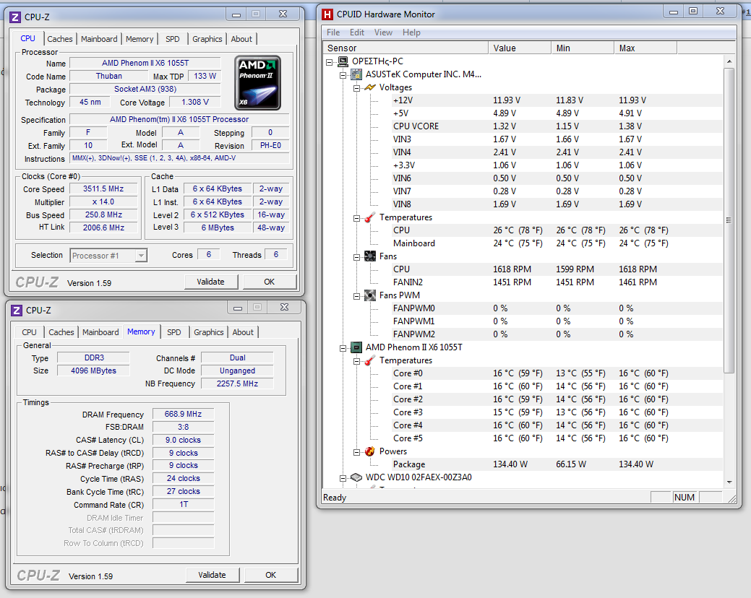
Task: Open Graphics tab in bottom CPU-Z Memory window
Action: (209, 332)
